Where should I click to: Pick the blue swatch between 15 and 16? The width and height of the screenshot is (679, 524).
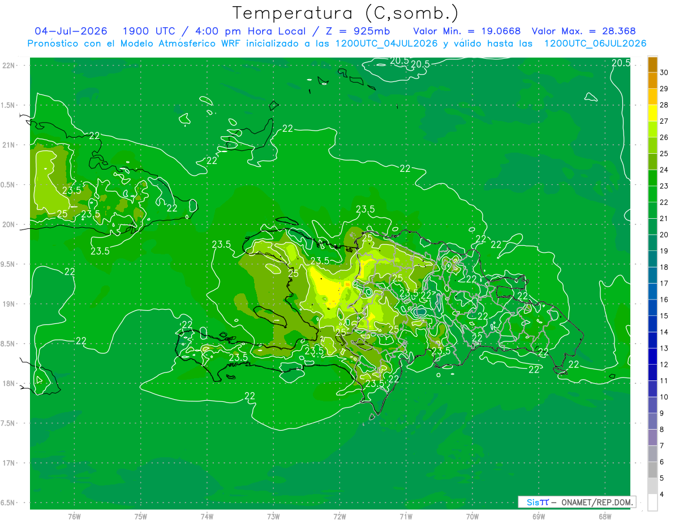pyautogui.click(x=652, y=308)
